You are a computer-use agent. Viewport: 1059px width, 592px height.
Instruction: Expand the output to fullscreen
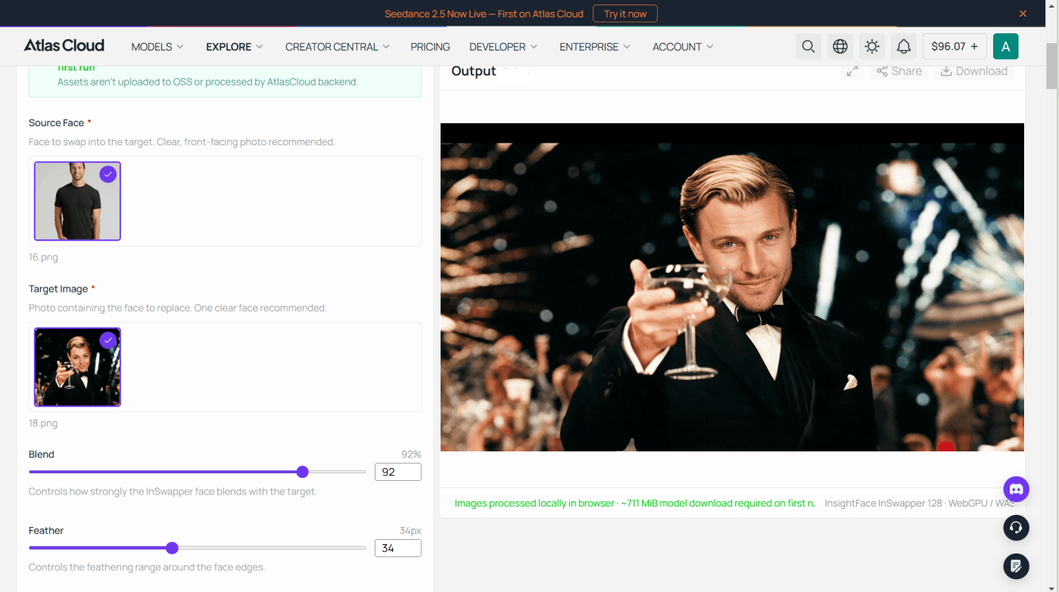coord(852,71)
